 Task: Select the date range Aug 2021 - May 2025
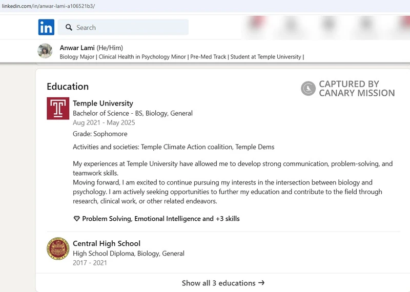[x=104, y=122]
